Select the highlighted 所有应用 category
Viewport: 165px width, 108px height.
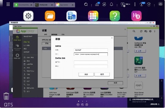click(x=27, y=42)
